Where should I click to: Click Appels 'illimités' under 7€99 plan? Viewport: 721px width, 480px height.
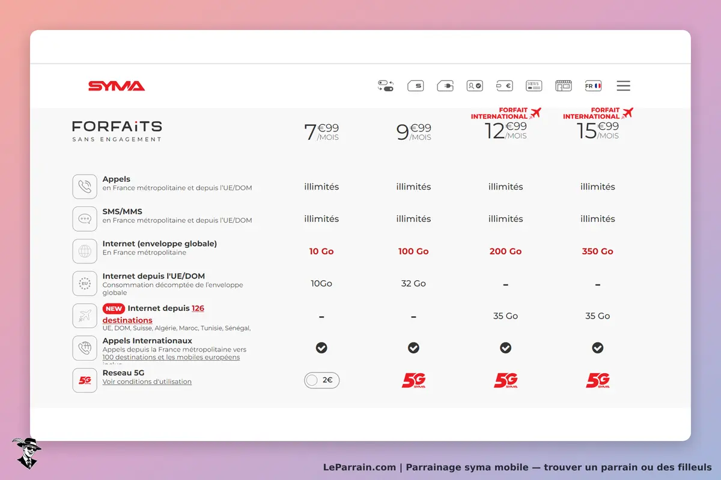[x=321, y=187]
